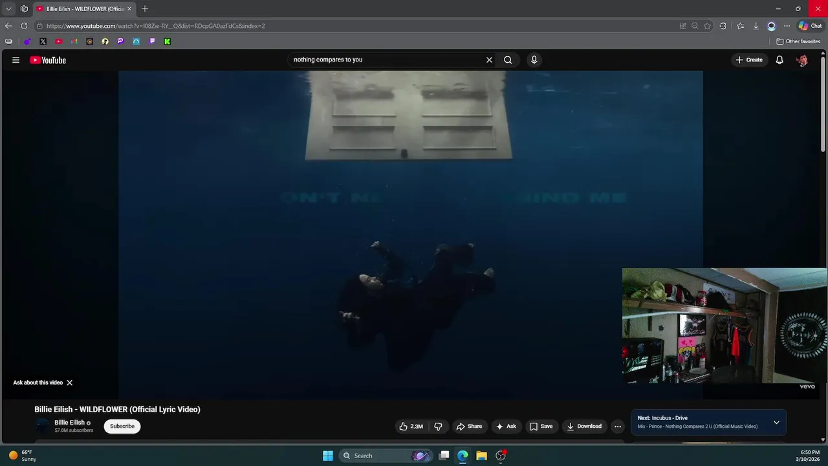The width and height of the screenshot is (828, 466).
Task: Subscribe to Billie Eilish channel
Action: pyautogui.click(x=122, y=426)
